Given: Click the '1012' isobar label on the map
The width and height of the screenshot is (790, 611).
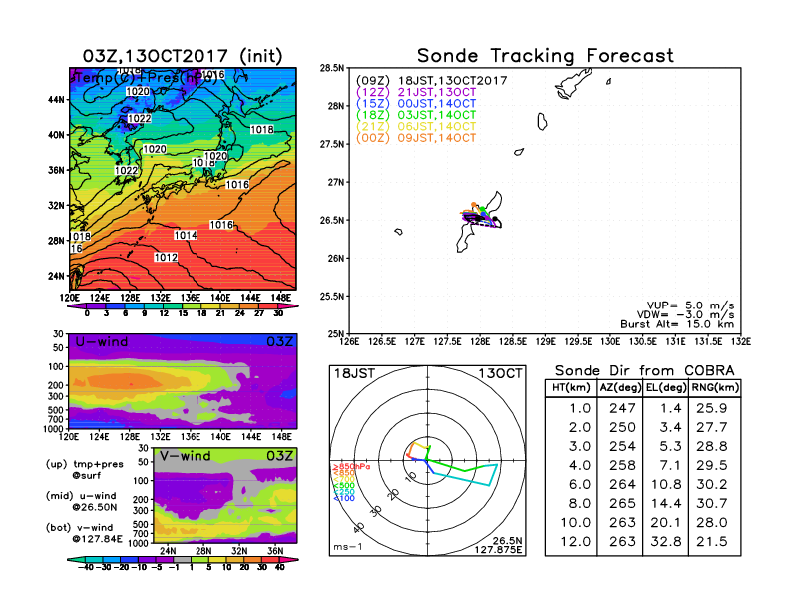Looking at the screenshot, I should [x=166, y=258].
